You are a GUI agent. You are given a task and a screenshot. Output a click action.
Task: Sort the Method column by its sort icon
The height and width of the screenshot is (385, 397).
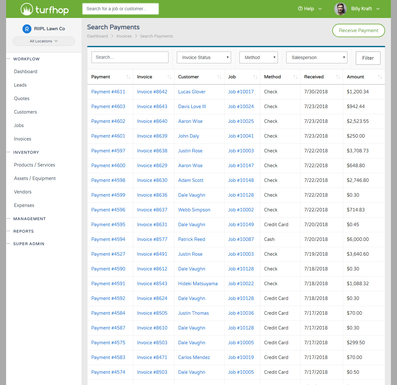[x=295, y=77]
